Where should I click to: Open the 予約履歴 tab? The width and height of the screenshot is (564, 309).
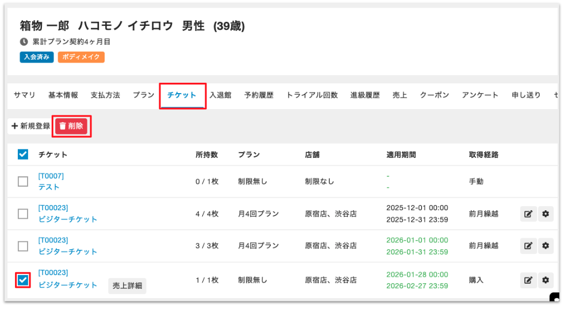259,95
